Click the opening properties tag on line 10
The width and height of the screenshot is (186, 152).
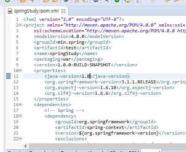(x=50, y=71)
